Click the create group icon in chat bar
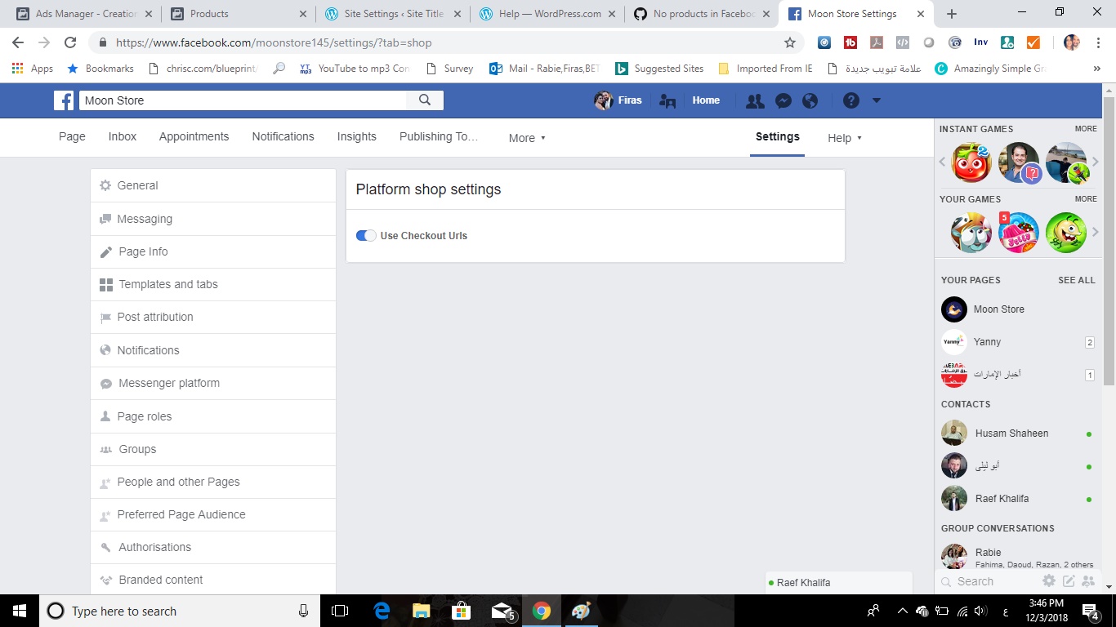The height and width of the screenshot is (627, 1116). pos(1087,581)
